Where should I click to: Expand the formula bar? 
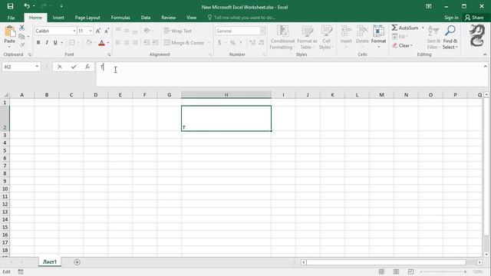coord(485,67)
